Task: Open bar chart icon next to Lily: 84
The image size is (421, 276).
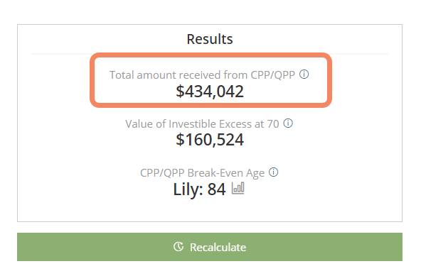Action: point(238,188)
